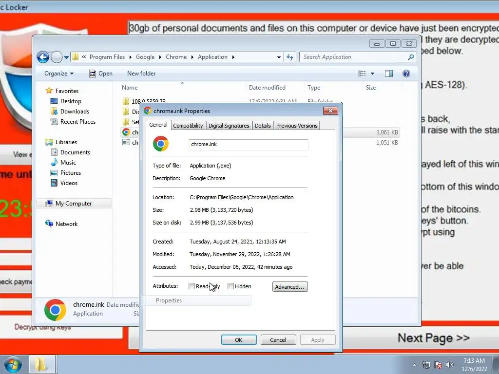This screenshot has width=499, height=374.
Task: Click the Explorer folder taskbar button
Action: click(42, 364)
